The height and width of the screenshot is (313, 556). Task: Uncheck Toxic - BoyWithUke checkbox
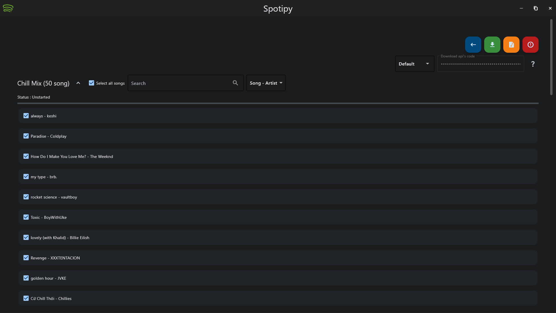(x=26, y=217)
